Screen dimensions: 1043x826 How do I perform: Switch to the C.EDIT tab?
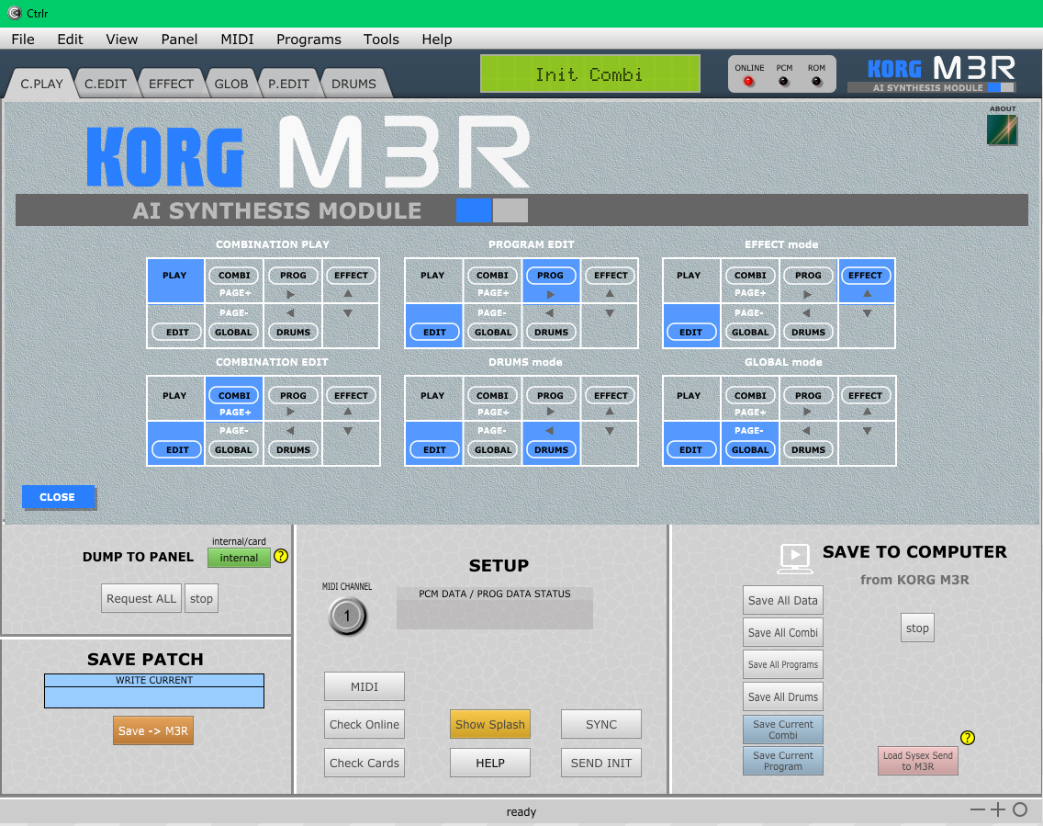(x=105, y=84)
